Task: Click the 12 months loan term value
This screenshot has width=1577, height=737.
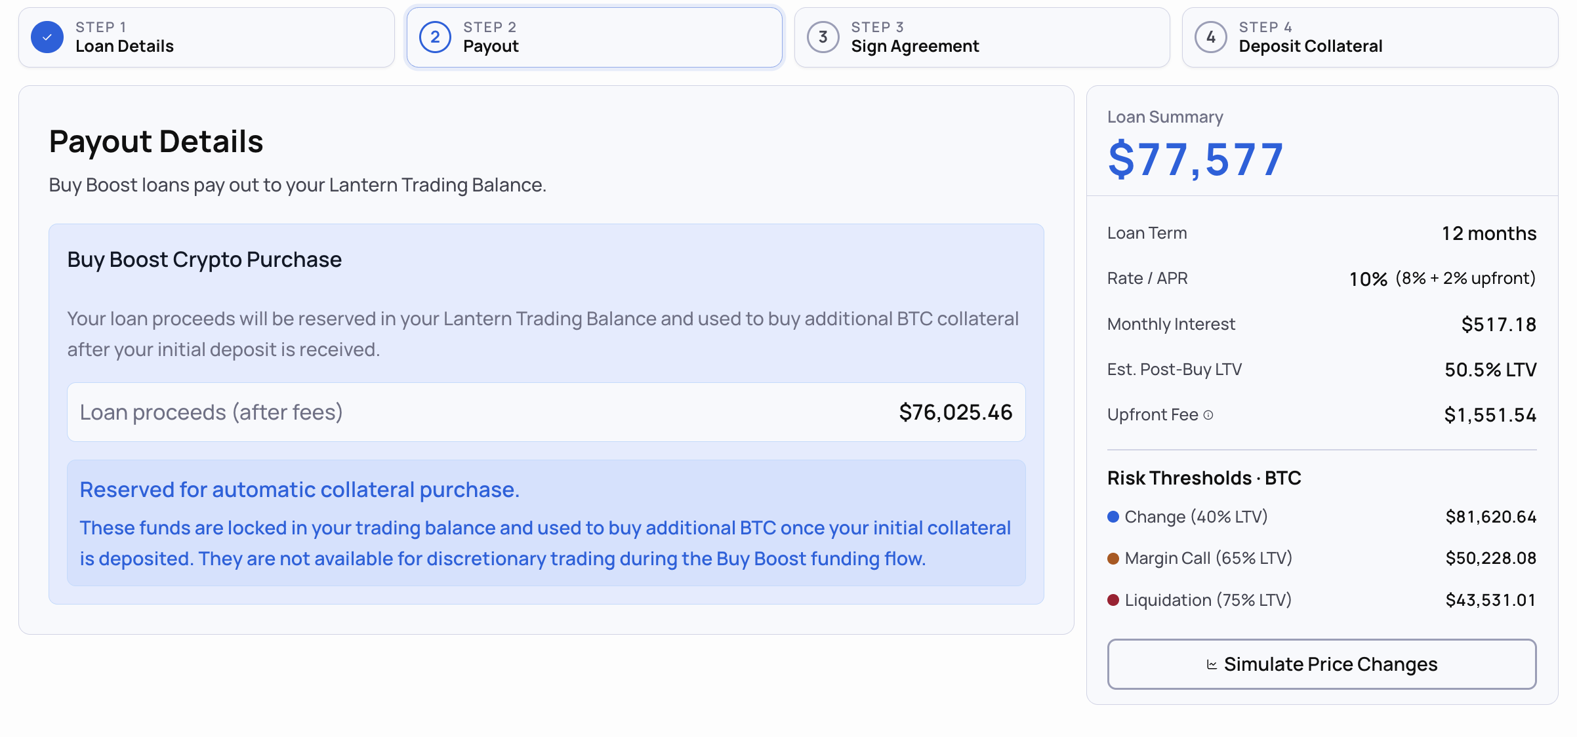Action: point(1489,233)
